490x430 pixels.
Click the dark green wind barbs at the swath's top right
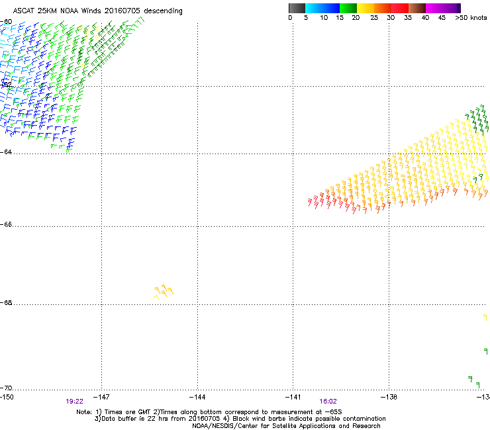click(x=477, y=120)
